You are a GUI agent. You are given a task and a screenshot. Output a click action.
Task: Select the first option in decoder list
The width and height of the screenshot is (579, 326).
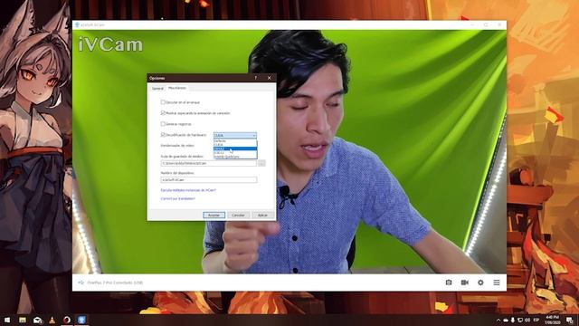(x=235, y=141)
